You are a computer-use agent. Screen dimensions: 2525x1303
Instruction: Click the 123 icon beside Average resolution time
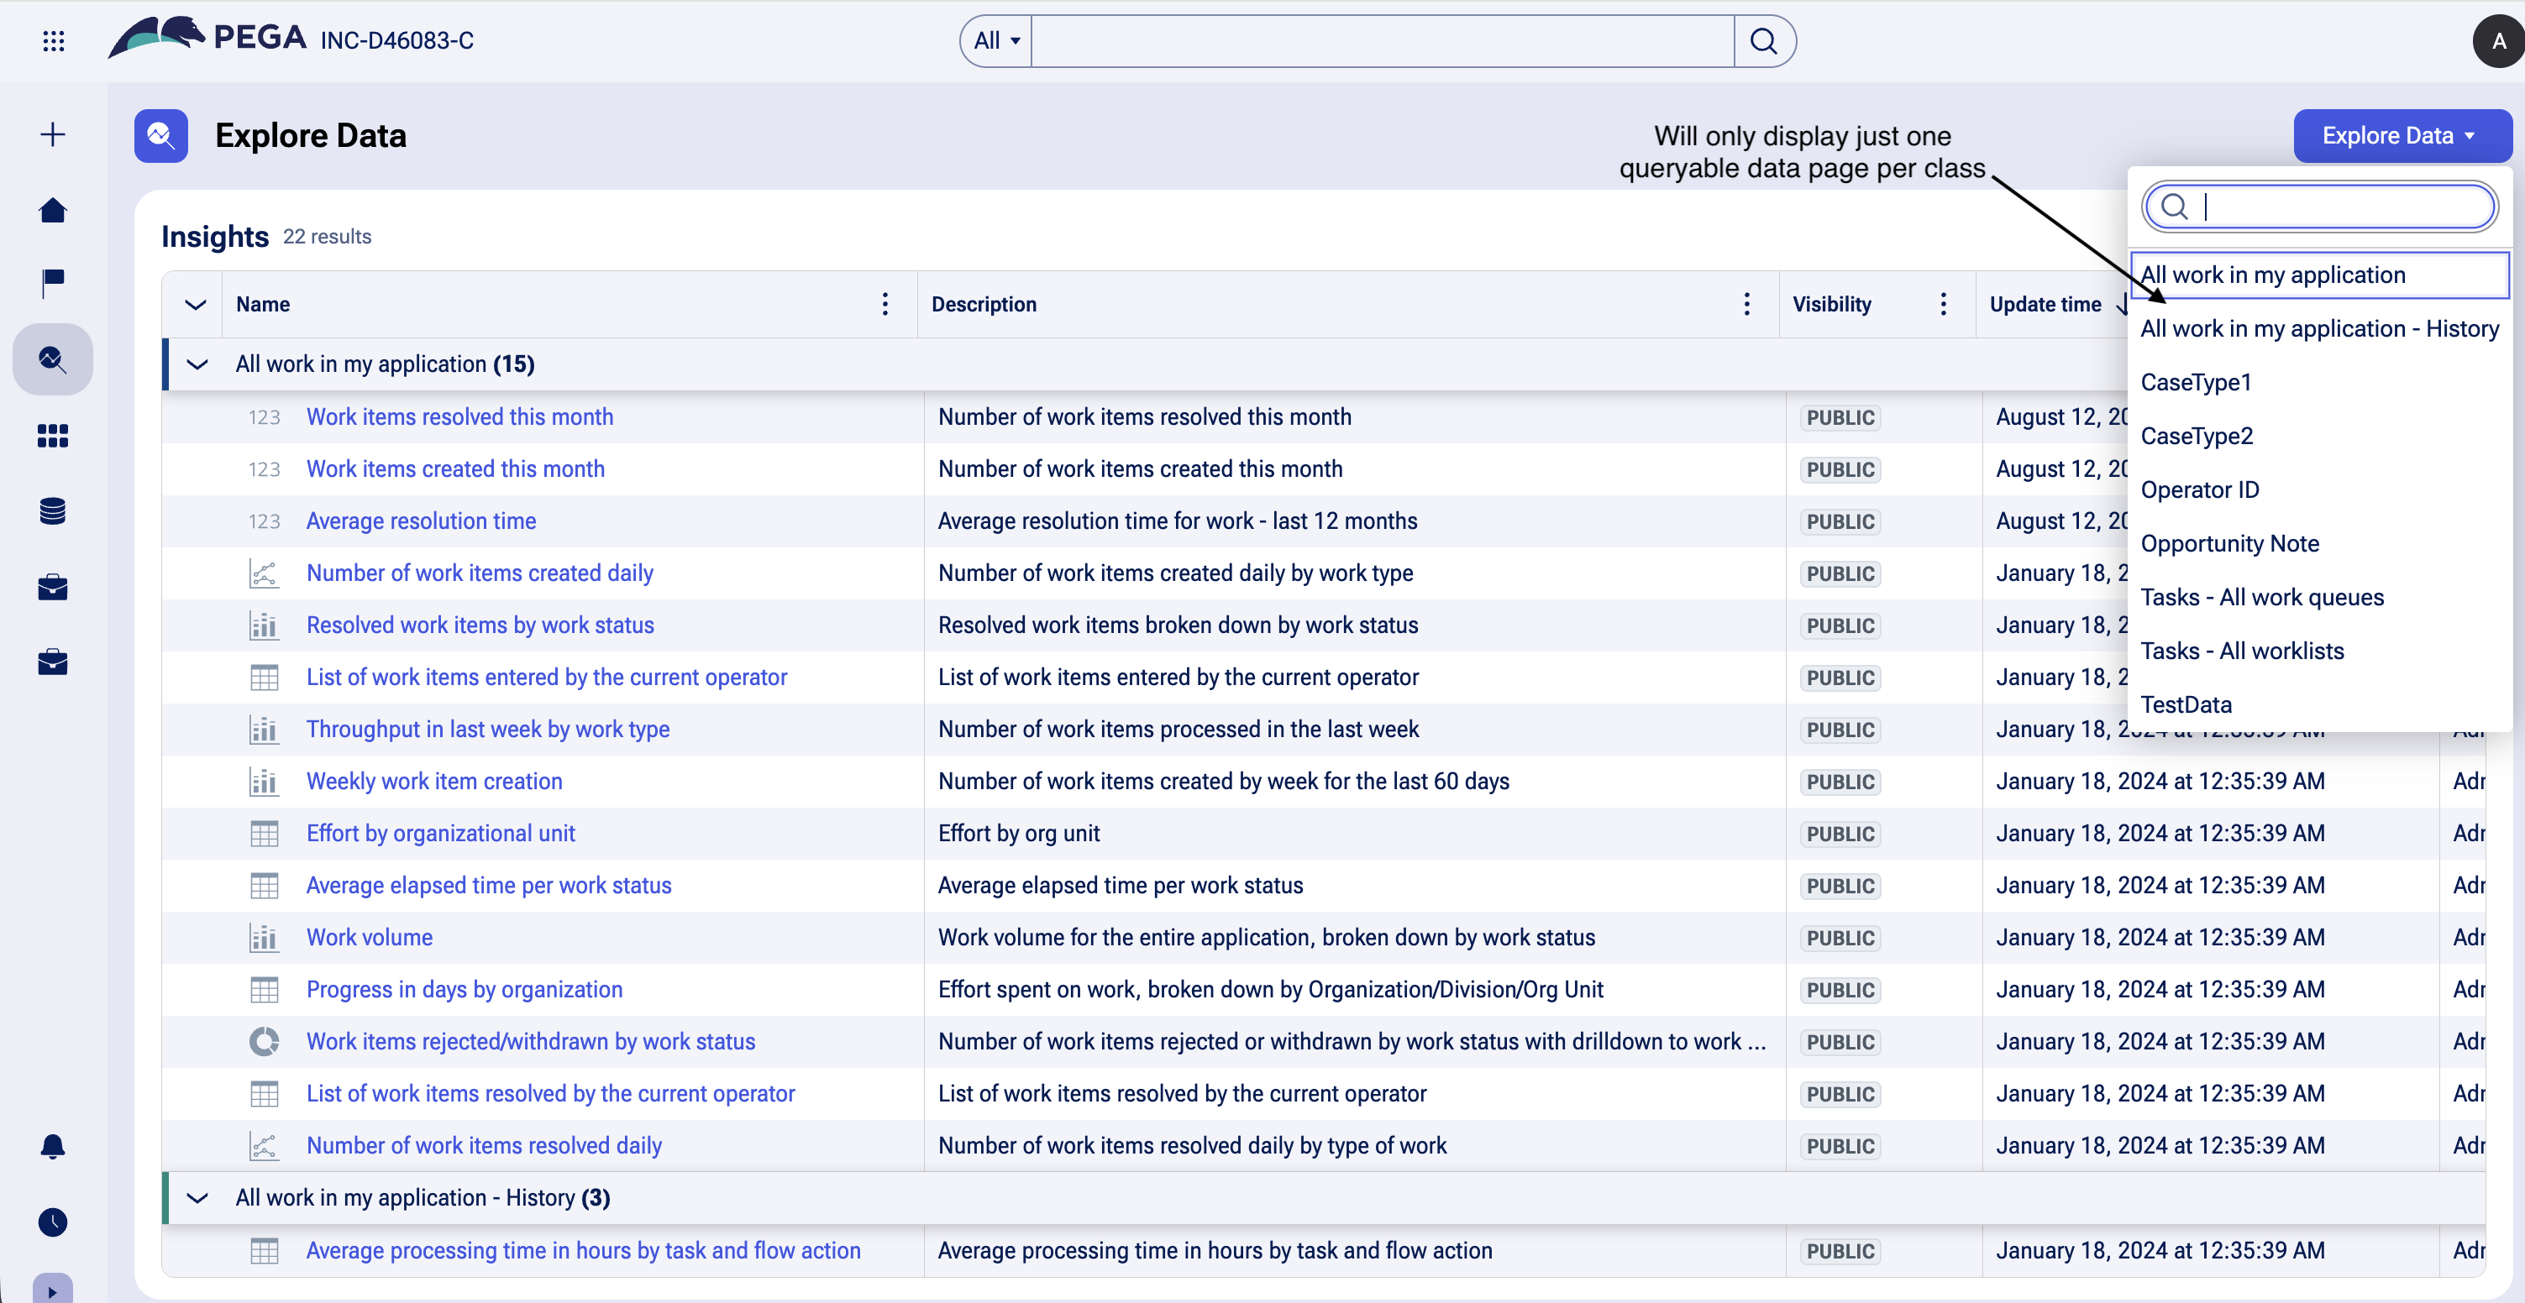tap(264, 521)
